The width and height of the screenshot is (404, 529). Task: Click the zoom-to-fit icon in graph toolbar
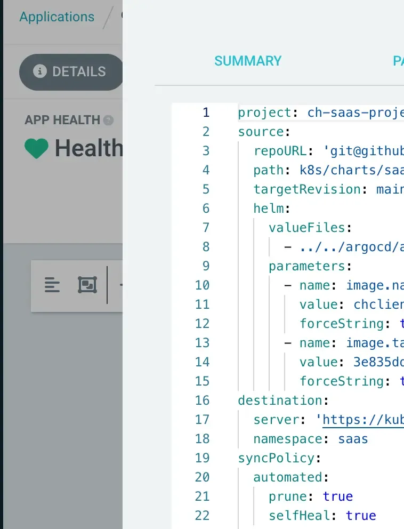coord(87,285)
